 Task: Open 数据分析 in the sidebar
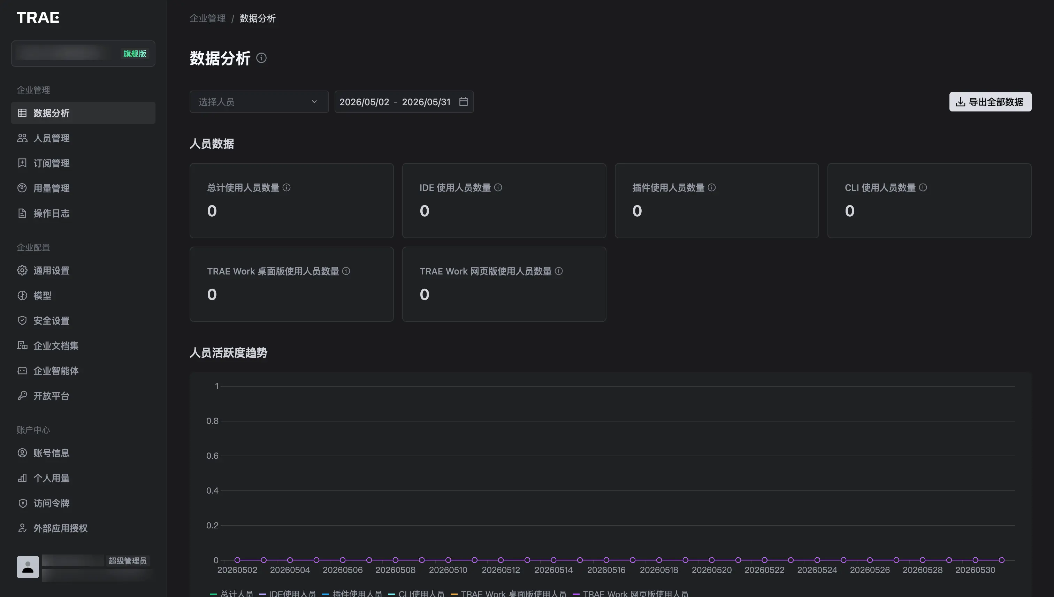[x=83, y=113]
